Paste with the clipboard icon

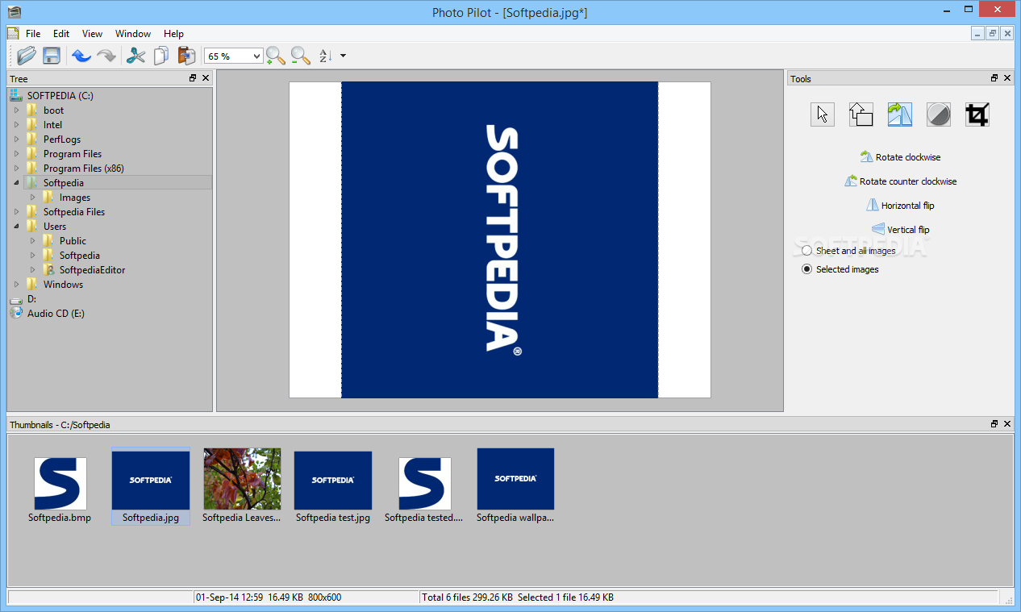pos(186,56)
